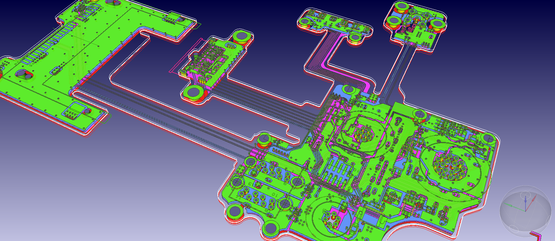Image resolution: width=555 pixels, height=241 pixels.
Task: Click the blue Z axis arrow on gizmo
Action: click(x=526, y=200)
